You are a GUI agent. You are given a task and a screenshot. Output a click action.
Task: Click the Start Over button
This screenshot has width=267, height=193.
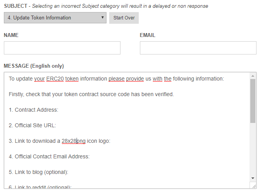pos(124,18)
